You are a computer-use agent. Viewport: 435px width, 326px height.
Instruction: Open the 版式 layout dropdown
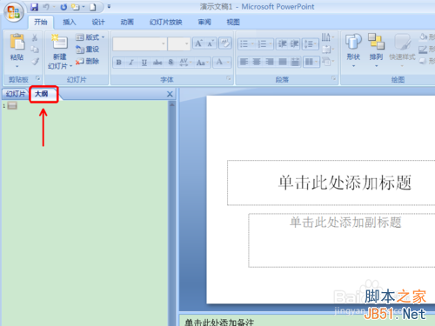click(x=90, y=37)
